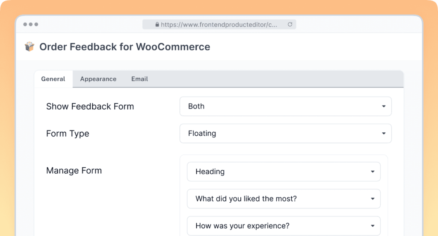
Task: Click the 'Show Feedback Form' label
Action: tap(90, 107)
